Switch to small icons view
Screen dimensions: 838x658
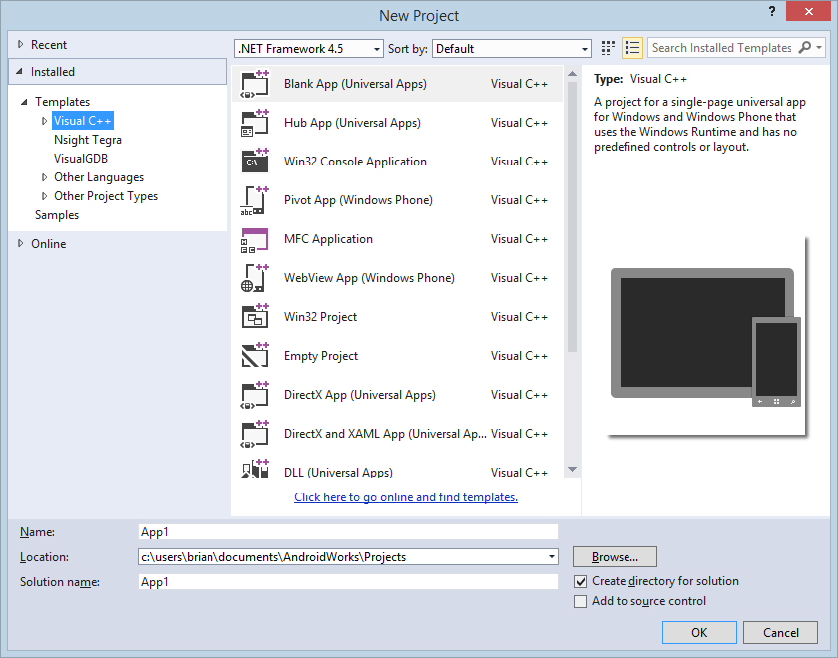(609, 48)
